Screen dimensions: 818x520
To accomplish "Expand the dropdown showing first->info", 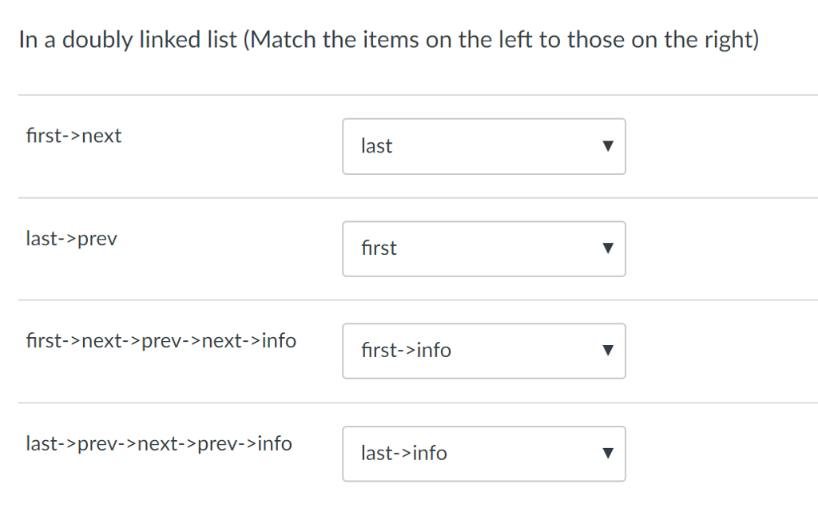I will point(483,351).
